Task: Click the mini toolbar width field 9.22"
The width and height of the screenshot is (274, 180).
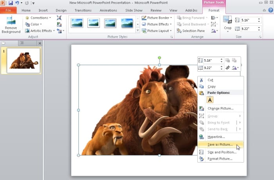Action: point(211,68)
